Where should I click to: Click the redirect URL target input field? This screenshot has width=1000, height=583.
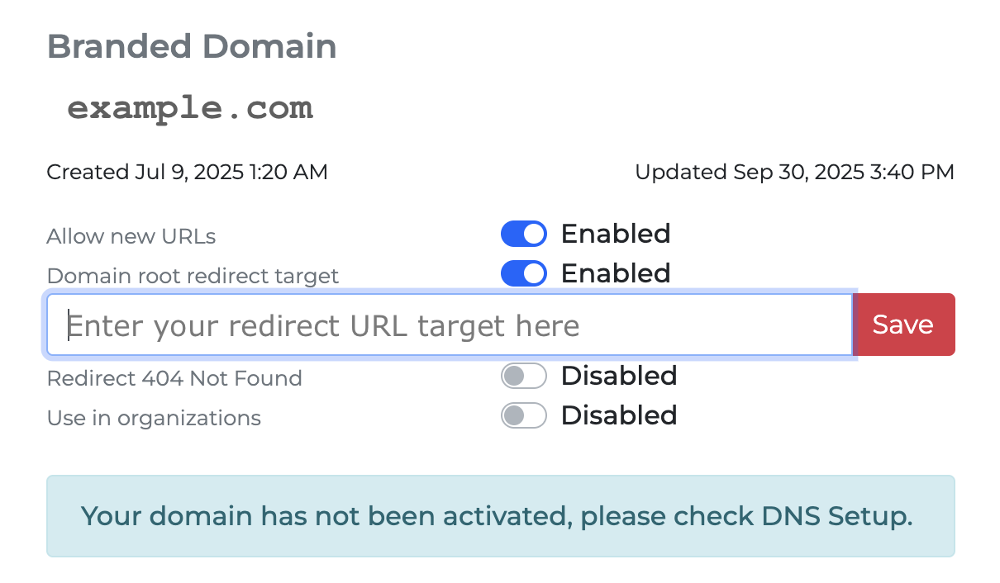pyautogui.click(x=449, y=325)
